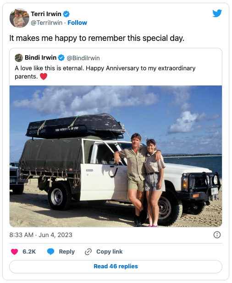This screenshot has height=283, width=232.
Task: Click Bindi Irwin's verified checkmark badge
Action: tap(61, 58)
